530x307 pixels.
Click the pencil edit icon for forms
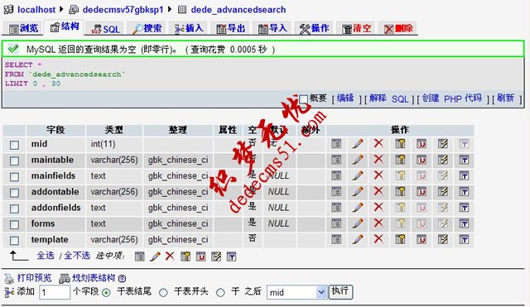pyautogui.click(x=358, y=223)
